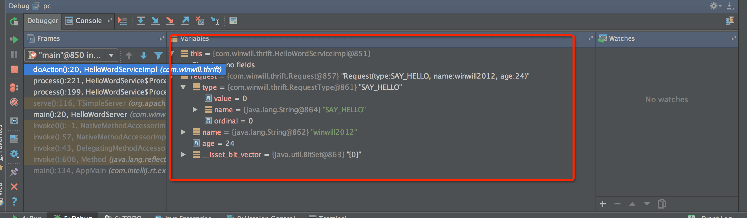Close the debug session with red X
This screenshot has height=218, width=747.
(x=14, y=187)
